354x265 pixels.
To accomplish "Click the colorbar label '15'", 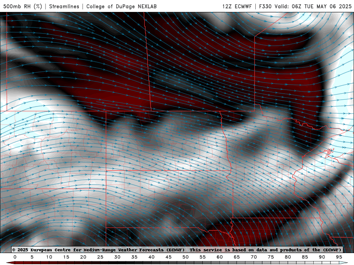I will tap(66, 257).
